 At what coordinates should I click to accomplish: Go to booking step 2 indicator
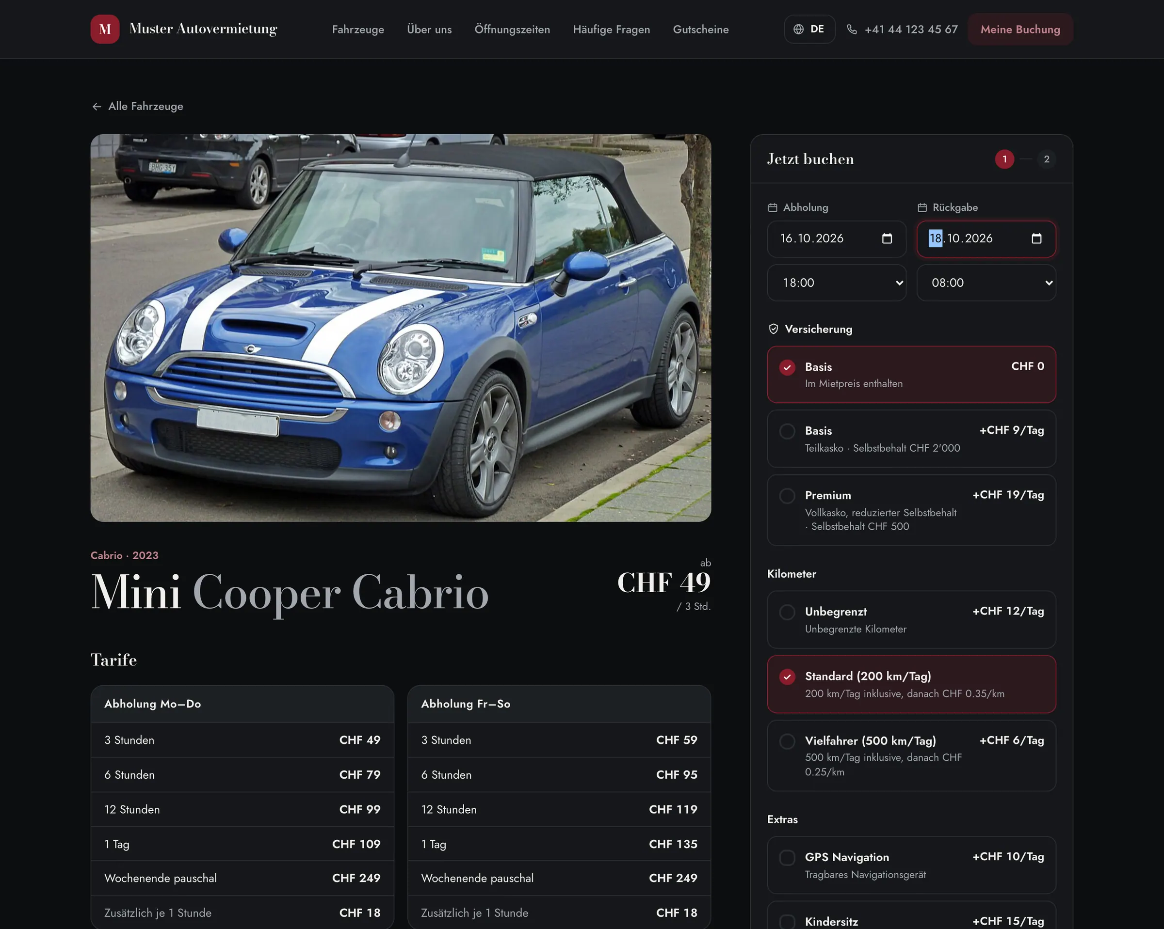1046,159
